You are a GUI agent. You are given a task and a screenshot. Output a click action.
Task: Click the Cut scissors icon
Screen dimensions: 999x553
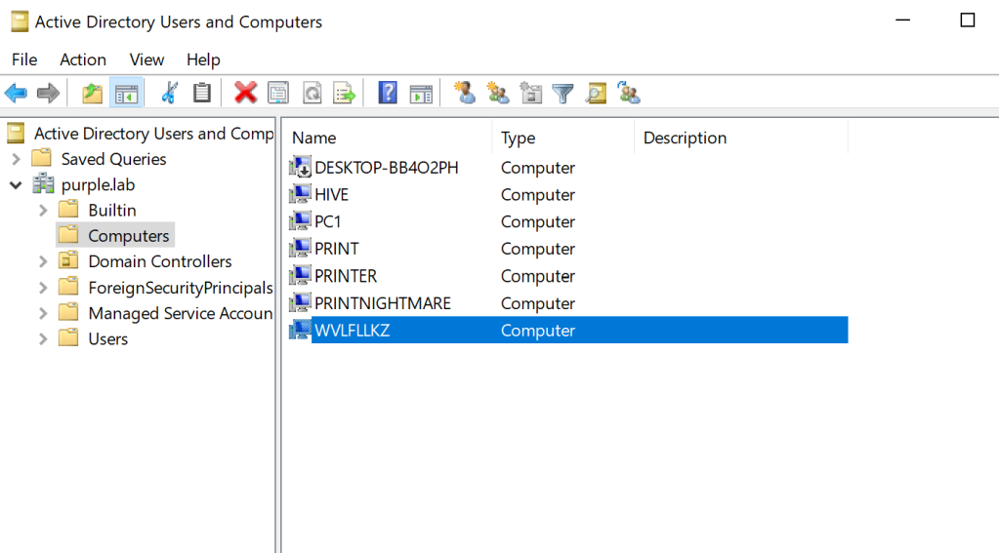click(x=169, y=94)
